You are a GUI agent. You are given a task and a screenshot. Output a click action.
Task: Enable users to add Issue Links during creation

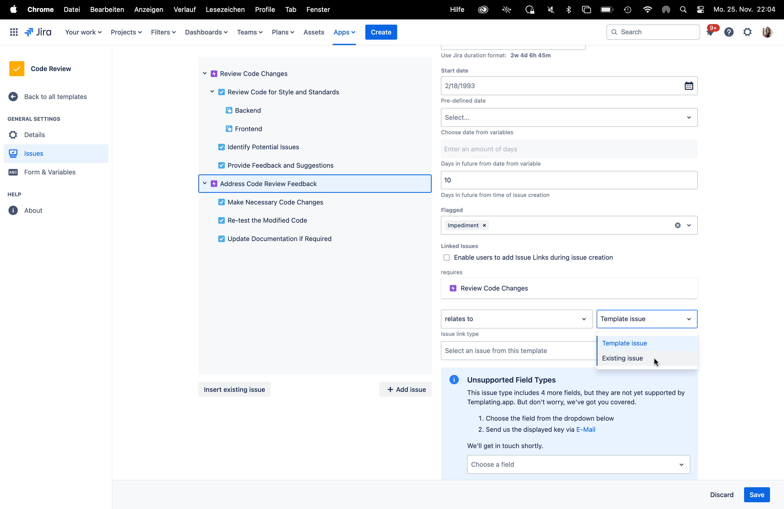(446, 257)
